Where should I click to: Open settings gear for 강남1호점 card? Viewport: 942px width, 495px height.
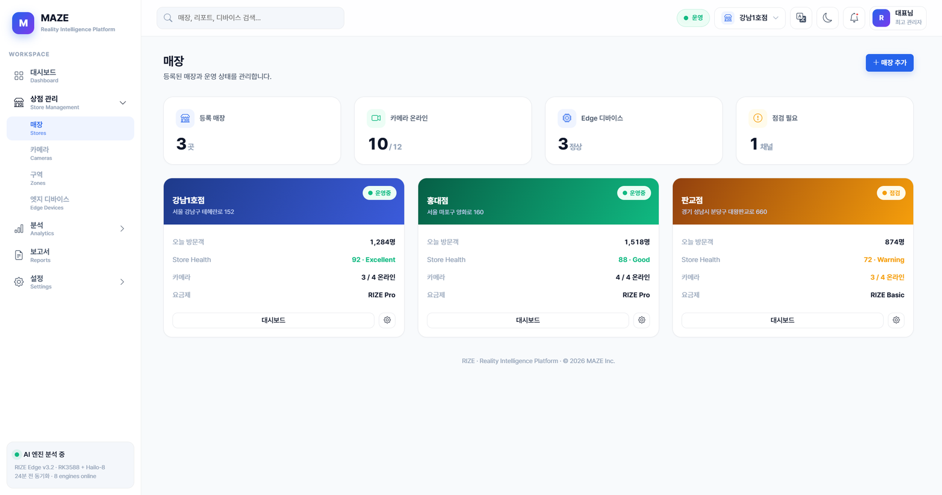(387, 320)
